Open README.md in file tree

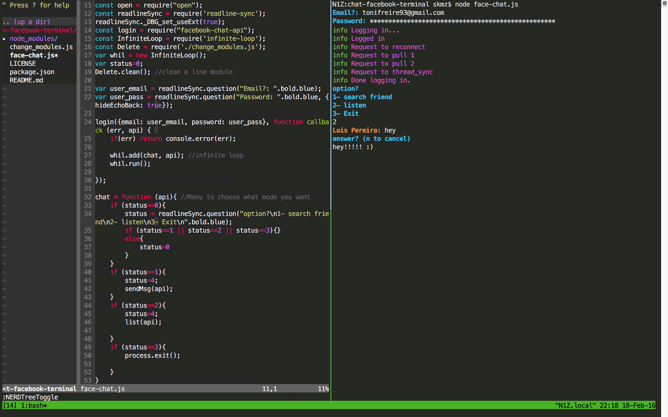[26, 80]
